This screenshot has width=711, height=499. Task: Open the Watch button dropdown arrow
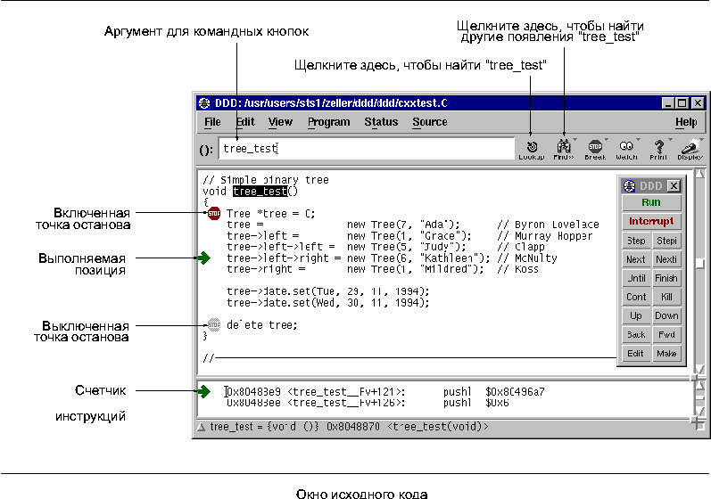(x=638, y=140)
